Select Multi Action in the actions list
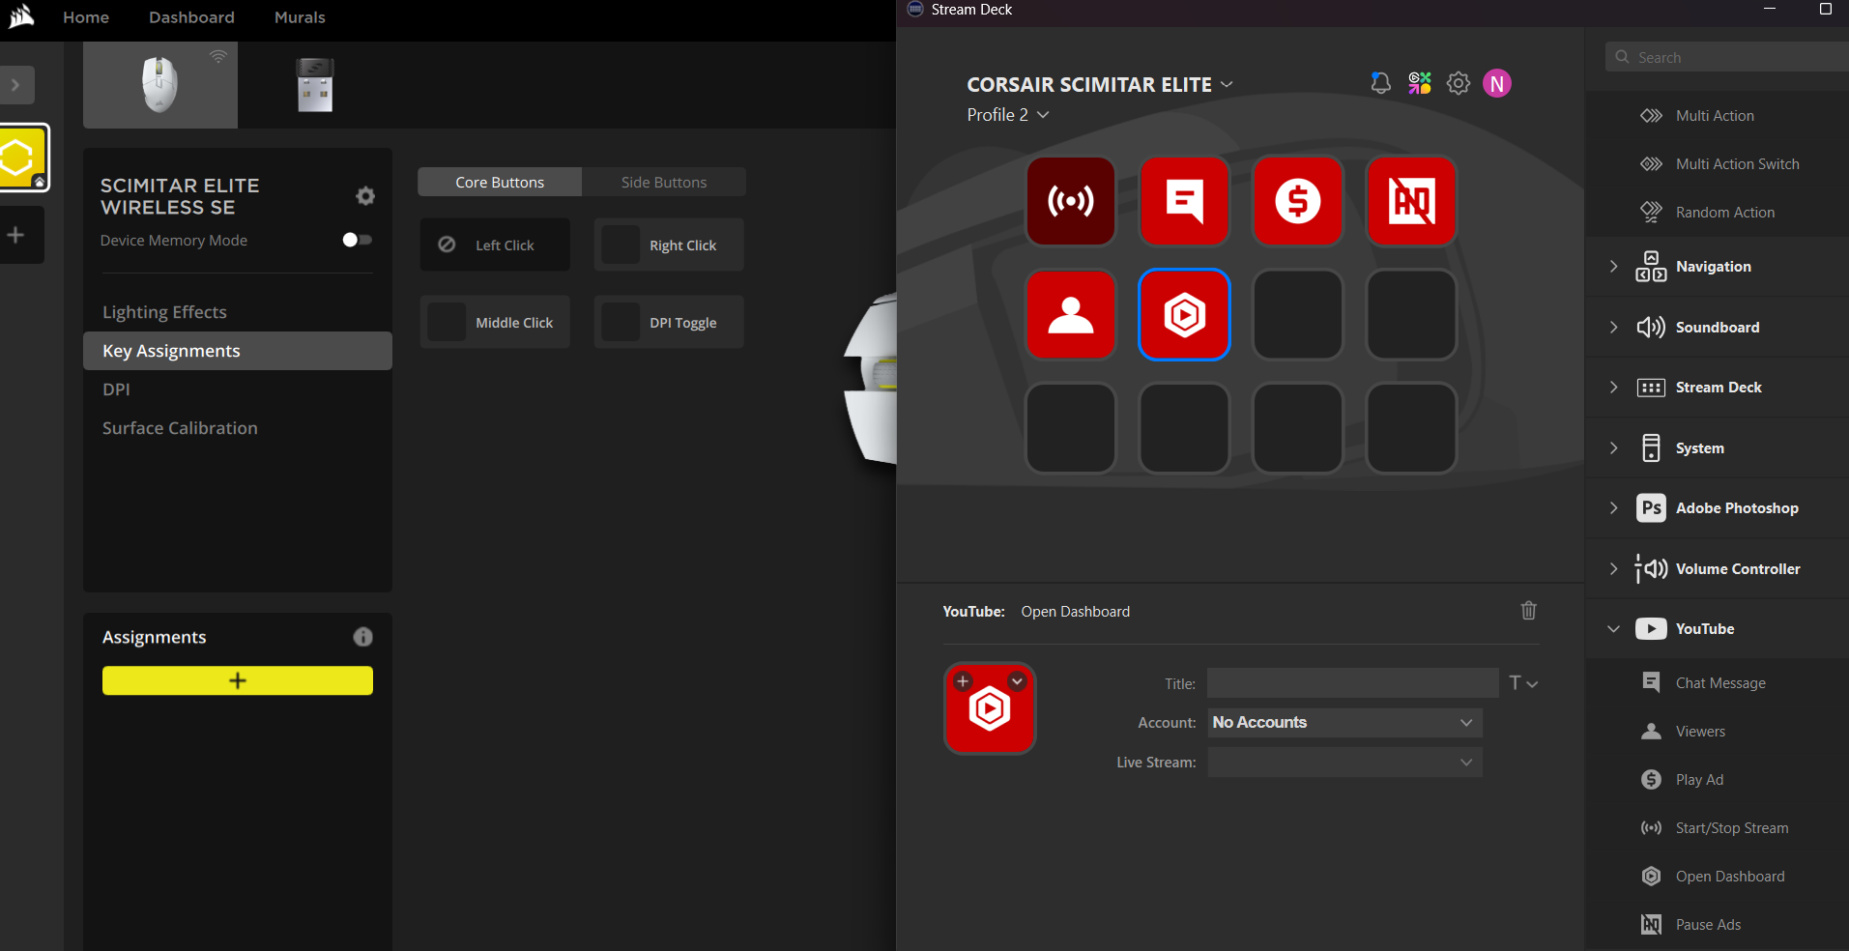Image resolution: width=1849 pixels, height=951 pixels. 1717,116
